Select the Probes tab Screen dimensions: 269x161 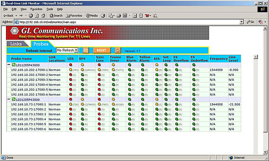tap(41, 44)
